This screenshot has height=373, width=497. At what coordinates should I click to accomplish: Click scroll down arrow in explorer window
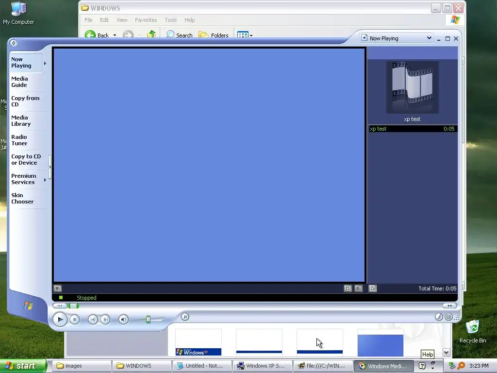tap(447, 353)
